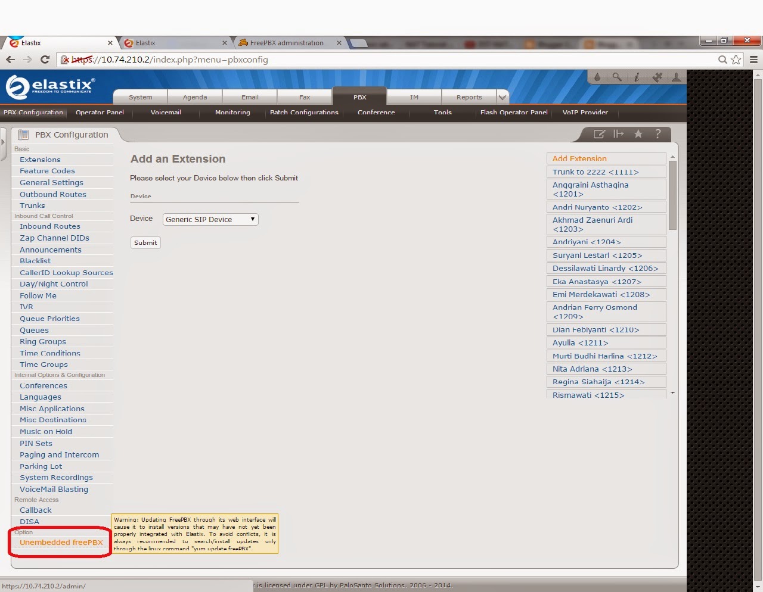
Task: Click the browser back arrow
Action: tap(10, 60)
